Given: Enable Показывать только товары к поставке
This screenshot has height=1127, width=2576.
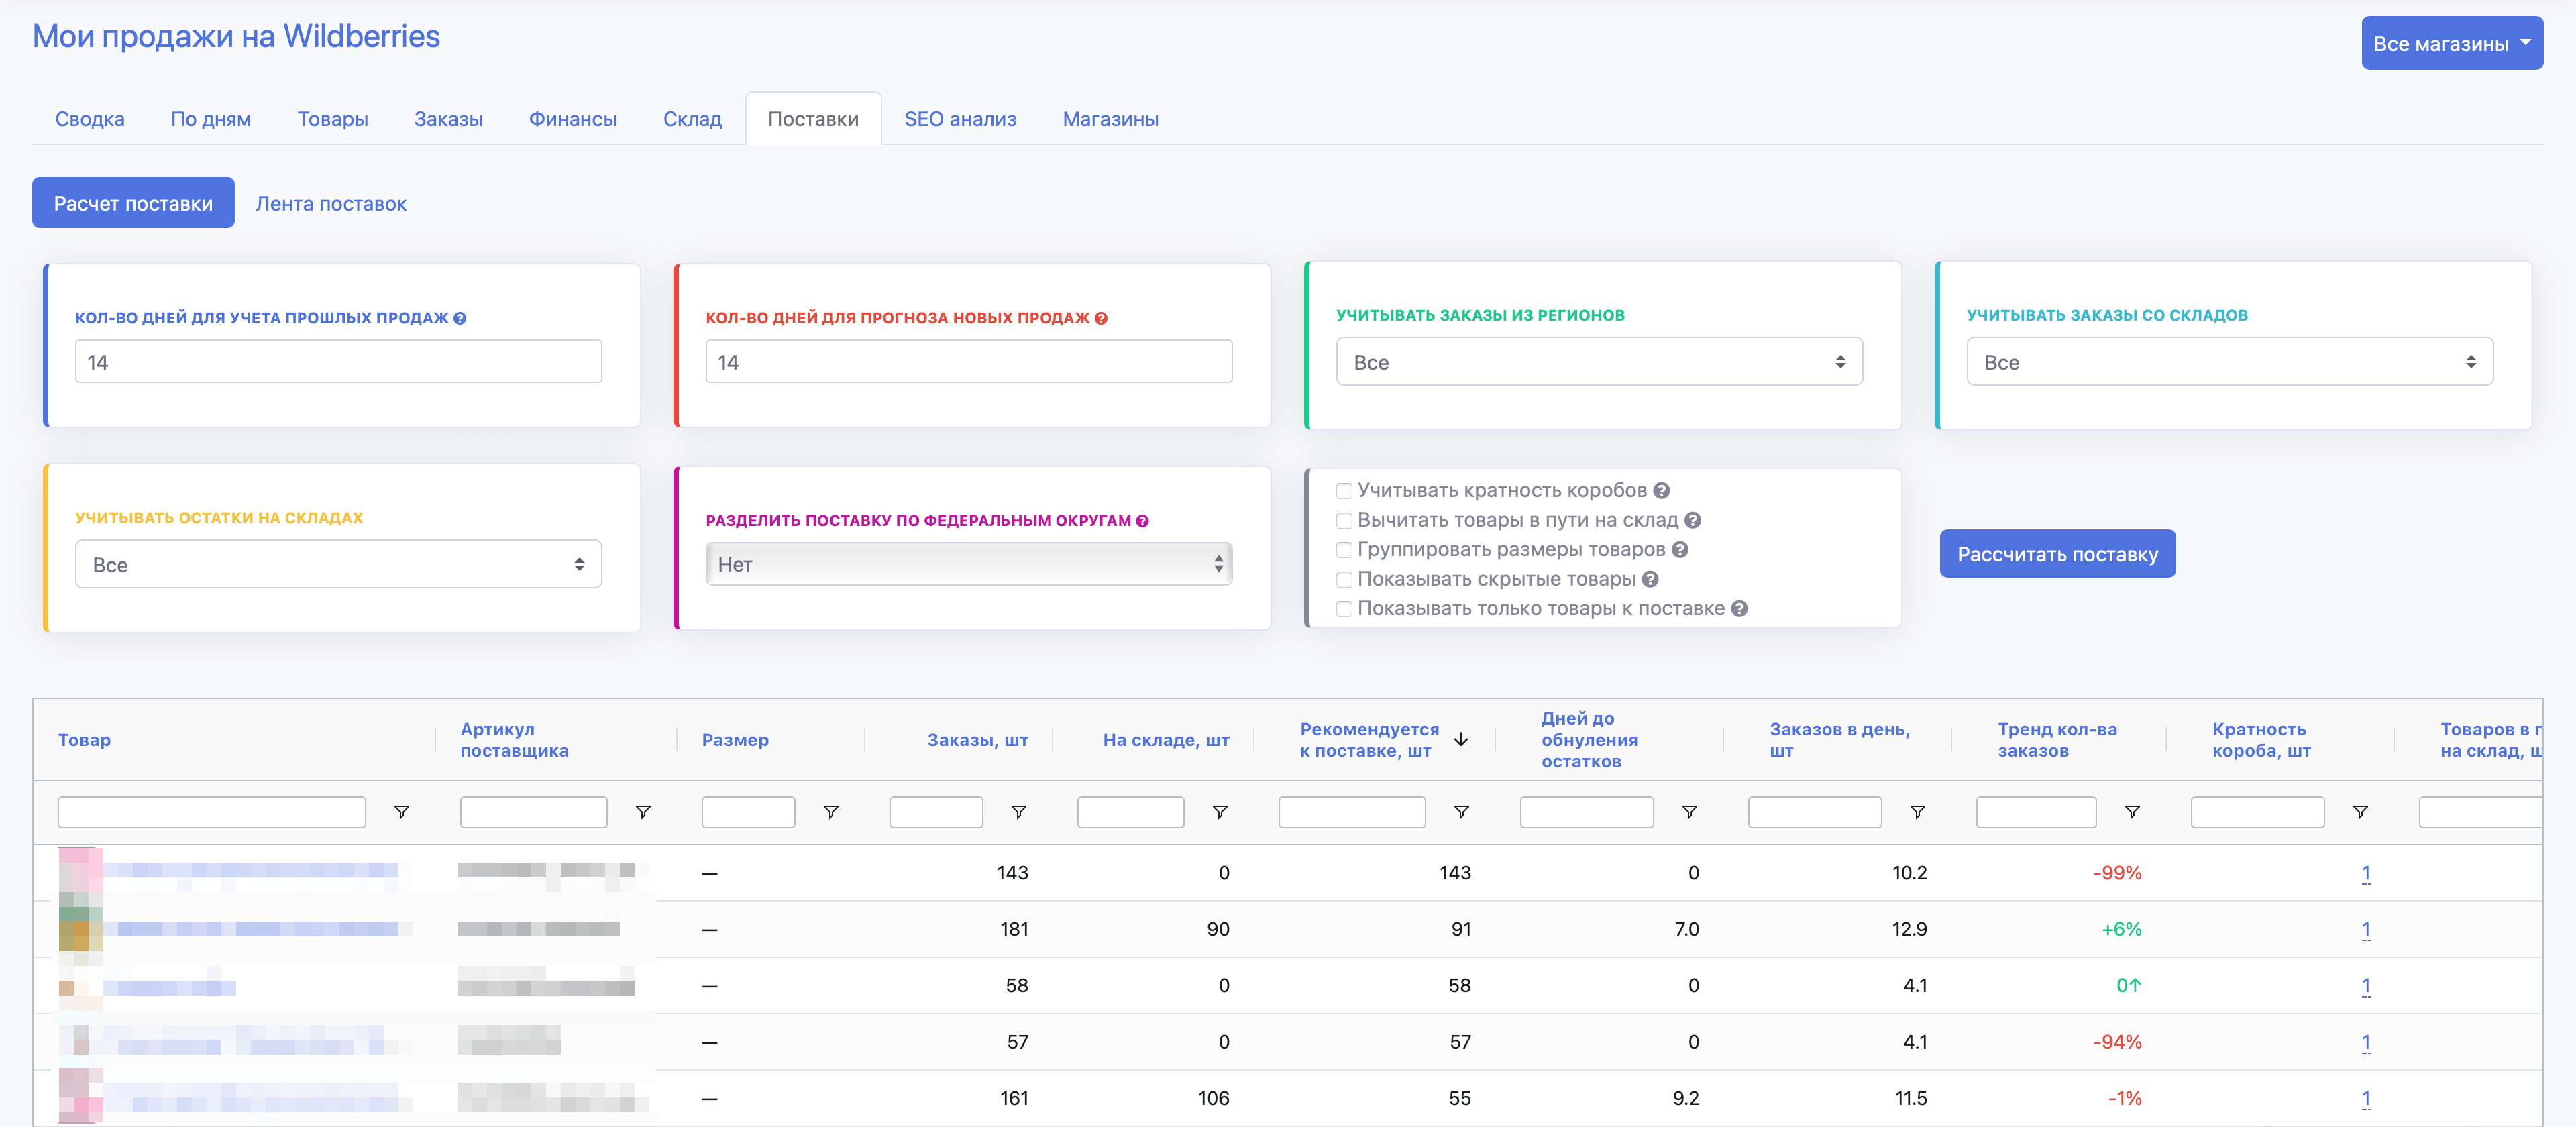Looking at the screenshot, I should (1344, 608).
